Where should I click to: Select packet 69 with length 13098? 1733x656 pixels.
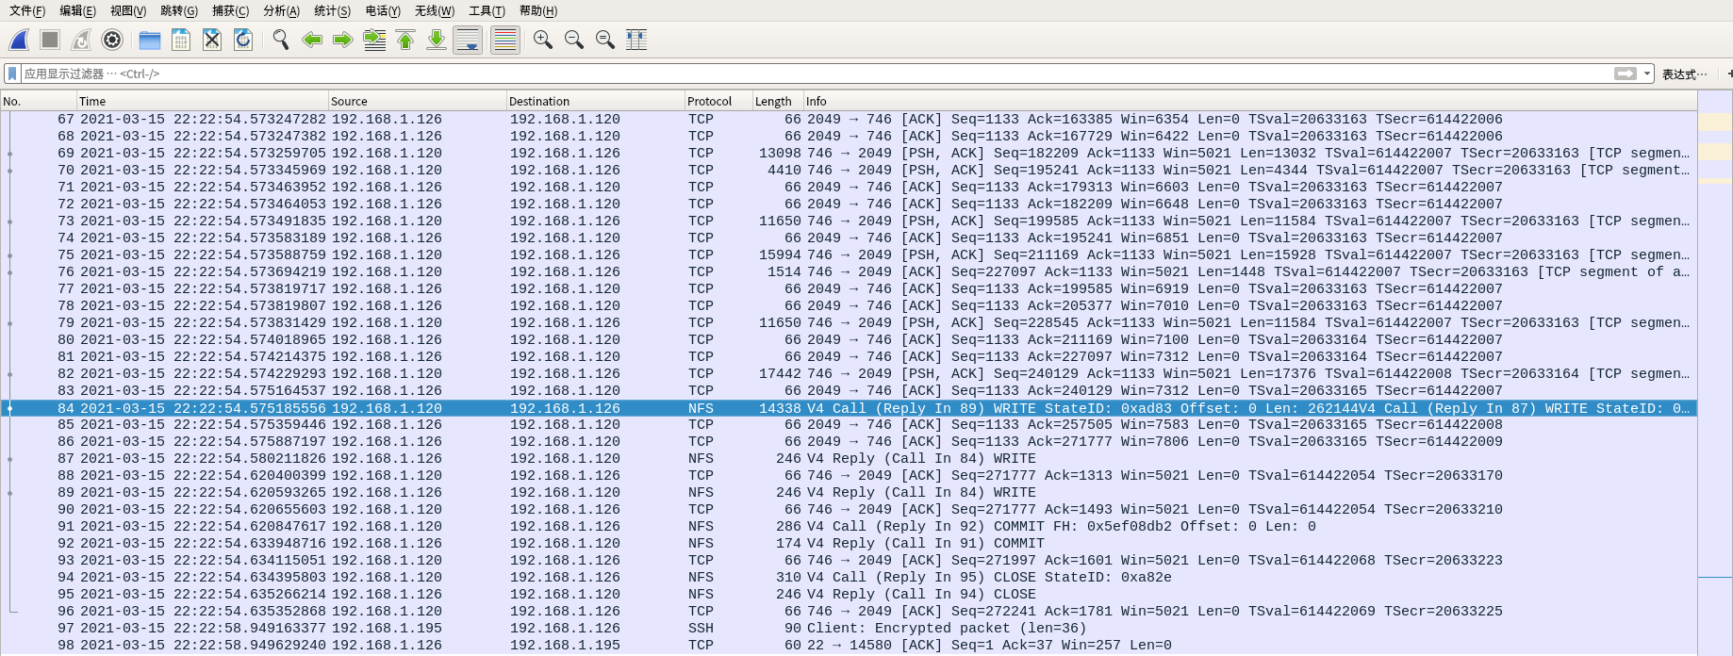tap(849, 154)
